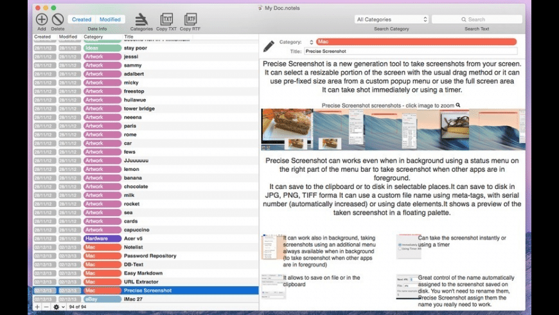This screenshot has height=315, width=559.
Task: Sort notes by the Category column header
Action: pyautogui.click(x=102, y=37)
